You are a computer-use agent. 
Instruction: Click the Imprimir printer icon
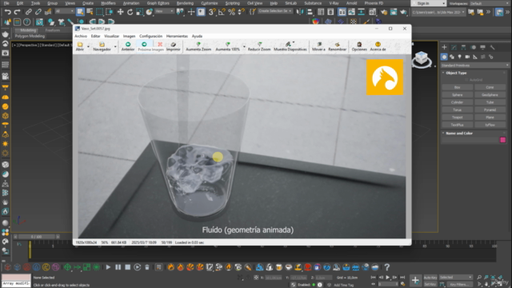pos(173,46)
